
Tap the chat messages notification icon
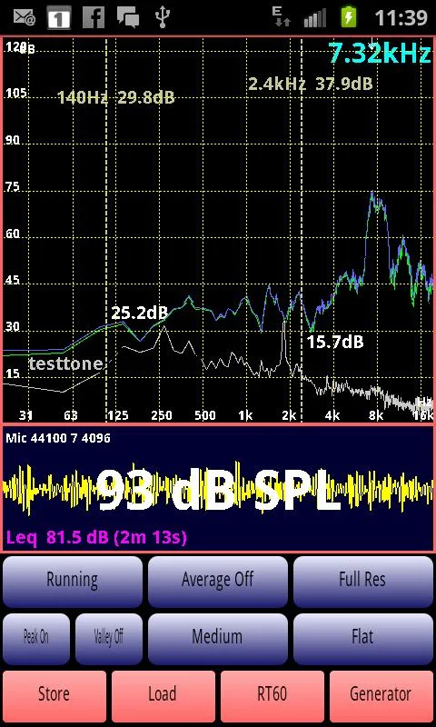[x=128, y=17]
